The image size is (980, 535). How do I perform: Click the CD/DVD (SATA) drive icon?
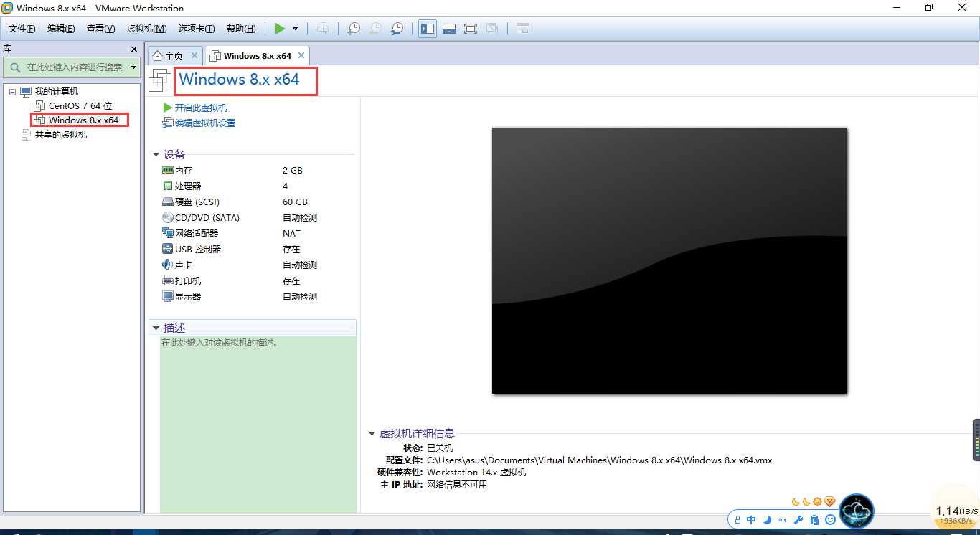[x=168, y=218]
